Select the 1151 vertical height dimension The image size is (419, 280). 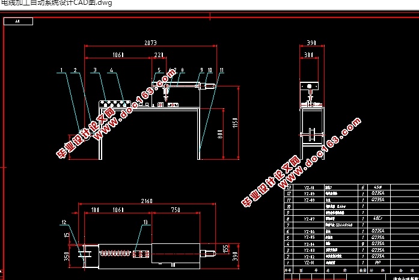tap(235, 123)
